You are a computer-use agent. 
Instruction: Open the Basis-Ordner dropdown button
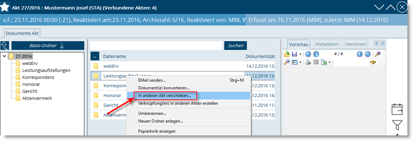pos(48,45)
